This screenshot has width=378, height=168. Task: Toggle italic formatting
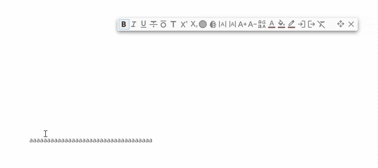[x=134, y=24]
